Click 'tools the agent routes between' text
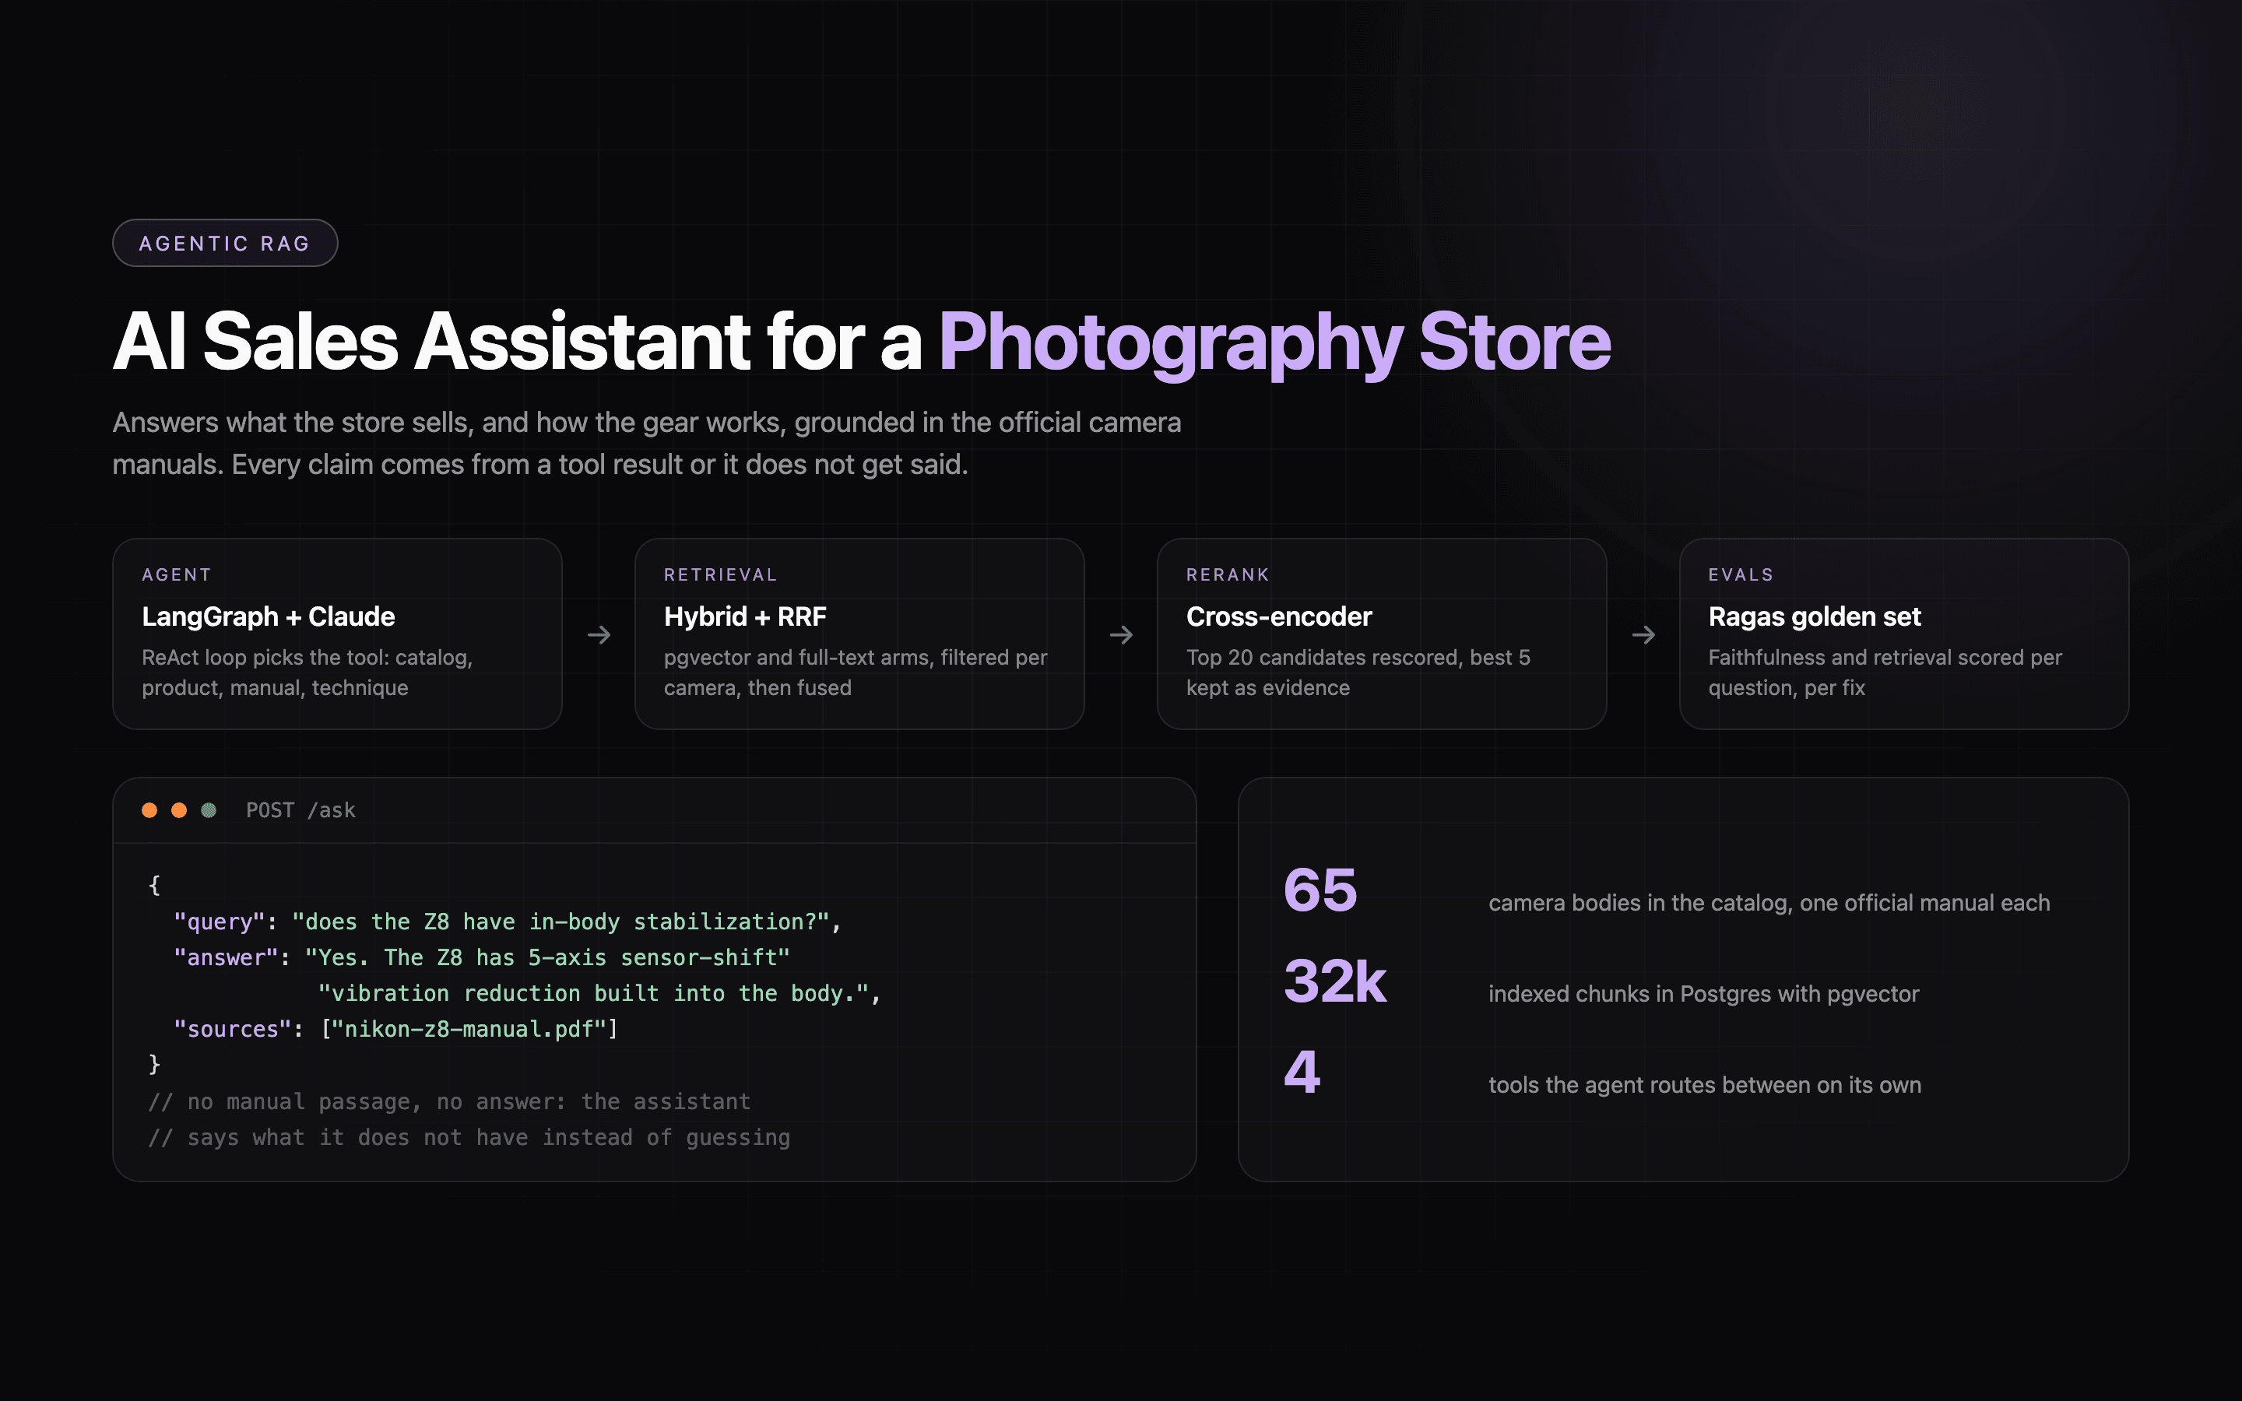2242x1401 pixels. (x=1705, y=1084)
